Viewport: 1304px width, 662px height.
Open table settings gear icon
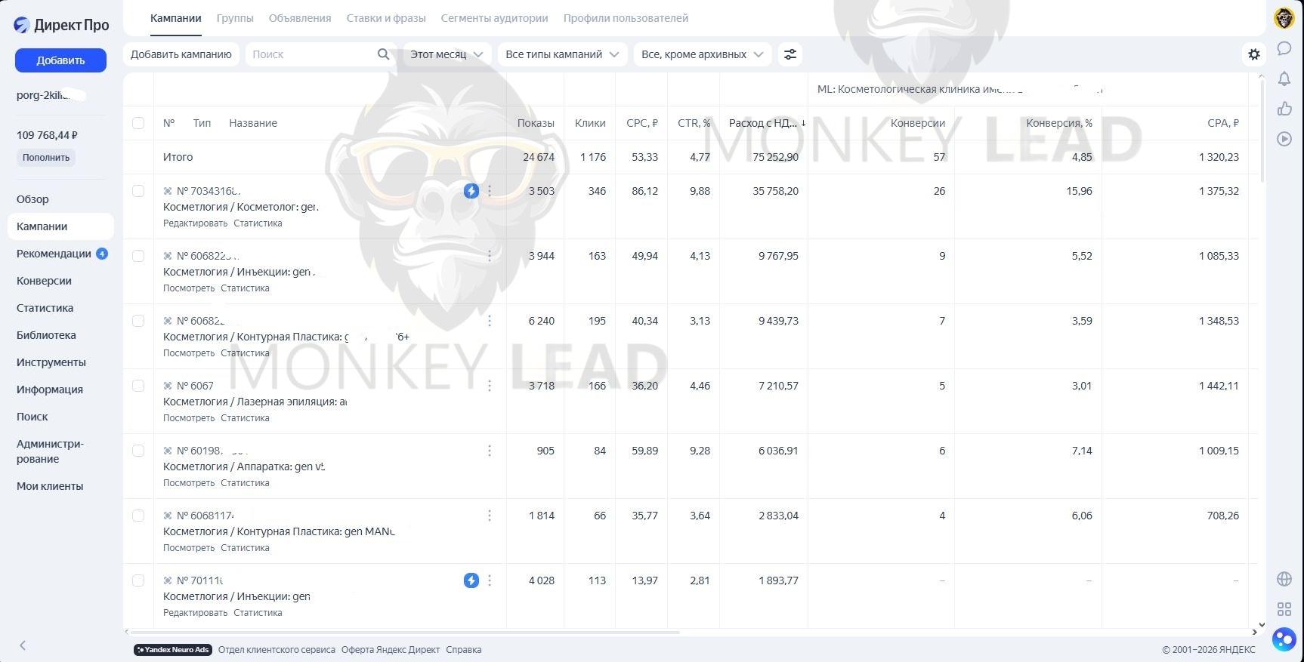pyautogui.click(x=1254, y=54)
